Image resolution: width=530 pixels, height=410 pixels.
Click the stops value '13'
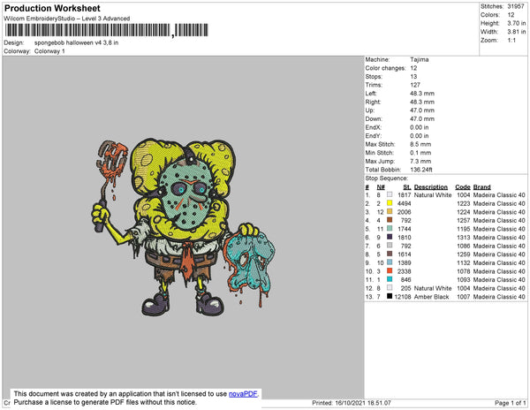point(413,76)
